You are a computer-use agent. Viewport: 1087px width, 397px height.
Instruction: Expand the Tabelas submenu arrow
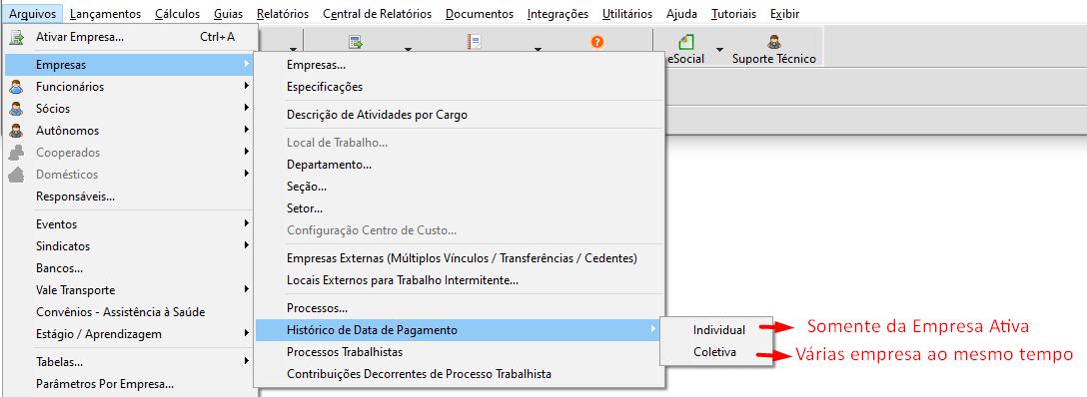point(246,362)
